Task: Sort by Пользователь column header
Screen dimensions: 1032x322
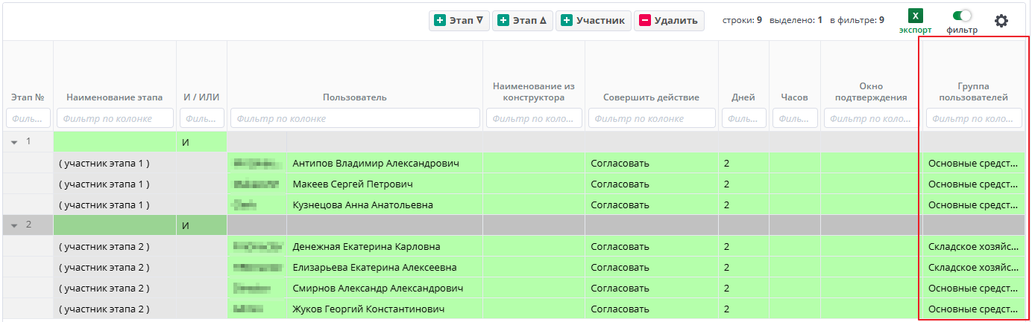Action: 355,97
